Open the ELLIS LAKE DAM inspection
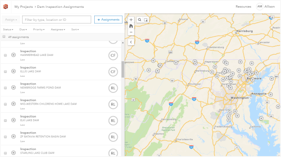This screenshot has width=281, height=157. click(61, 72)
